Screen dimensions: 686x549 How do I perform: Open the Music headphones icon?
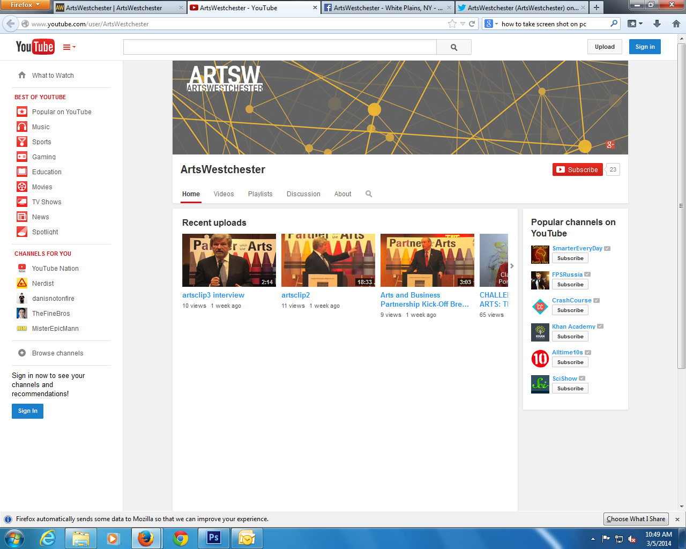click(22, 127)
